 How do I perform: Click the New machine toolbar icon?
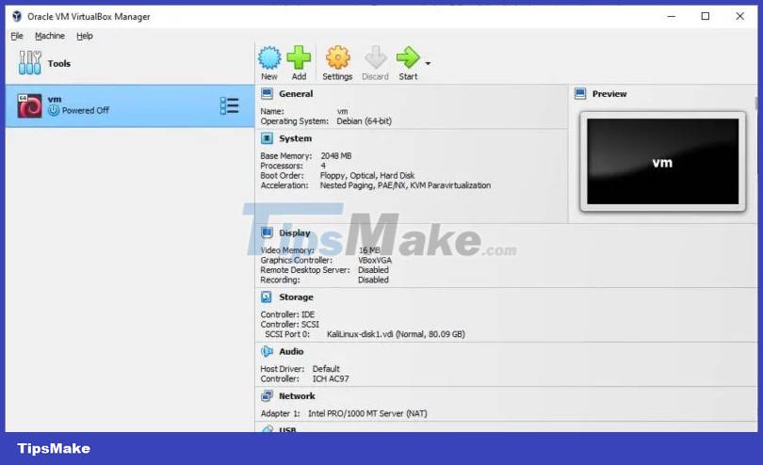point(269,57)
